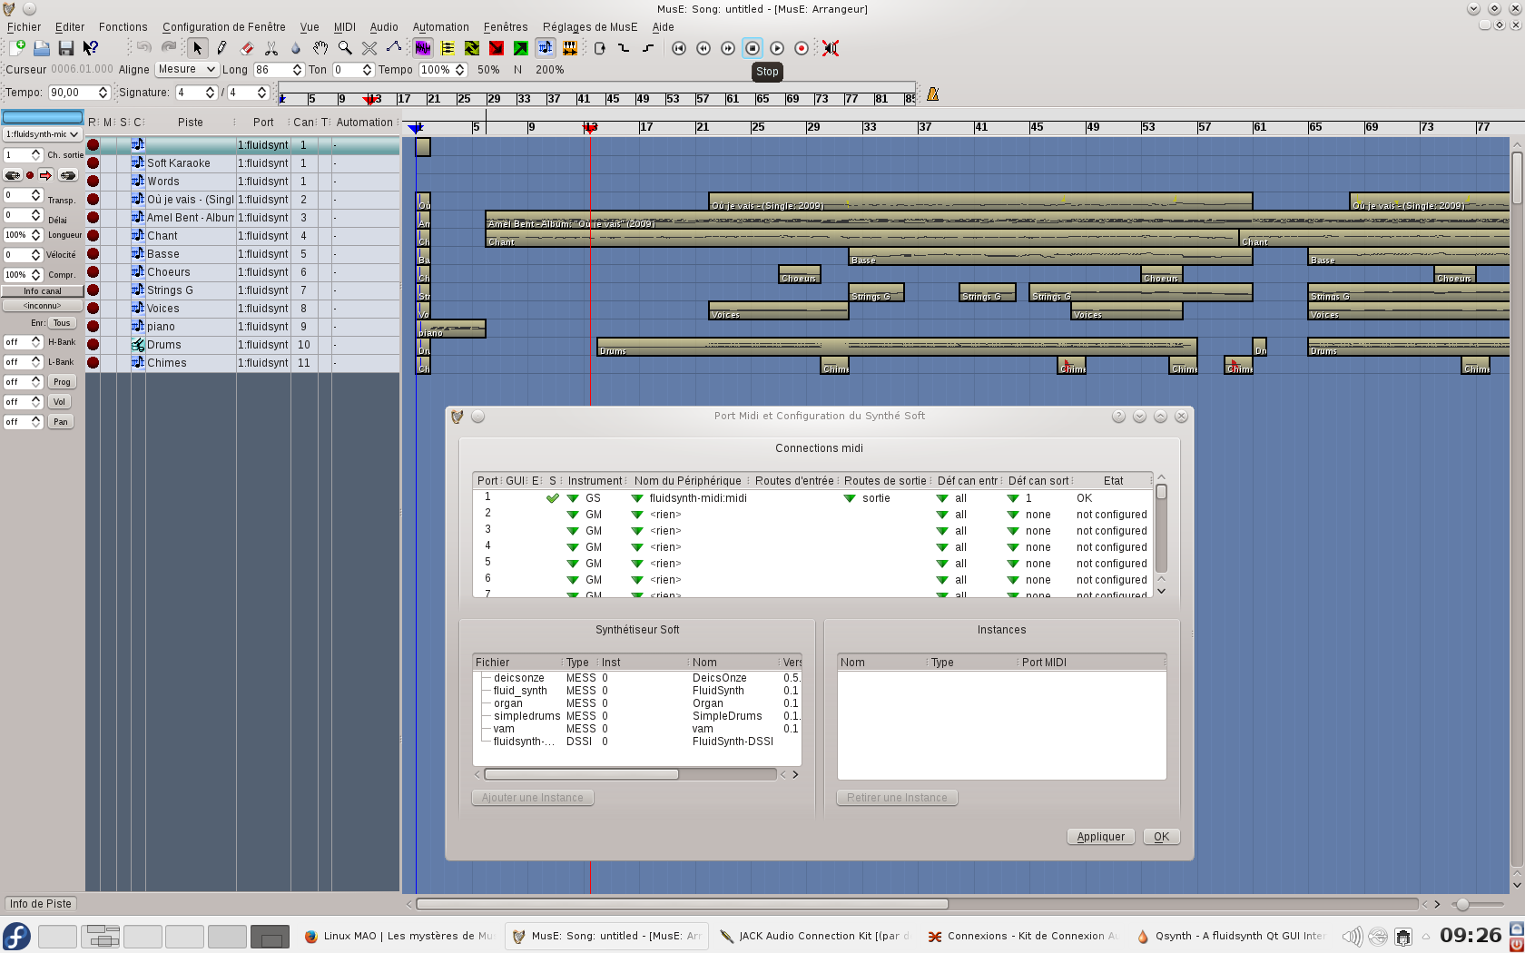Viewport: 1525px width, 953px height.
Task: Open the Réglages de MusE menu
Action: [x=589, y=27]
